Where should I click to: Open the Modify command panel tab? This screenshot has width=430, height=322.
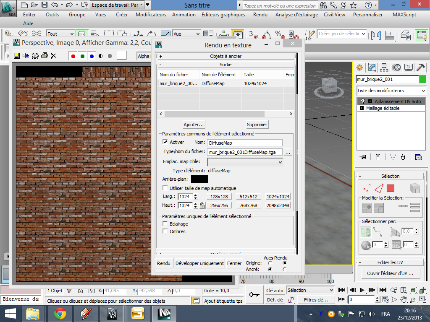click(372, 68)
